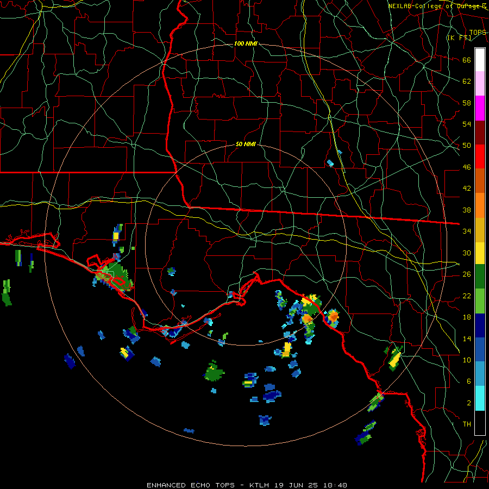Click the navy blue legend swatch
Screen dimensions: 489x489
480,325
